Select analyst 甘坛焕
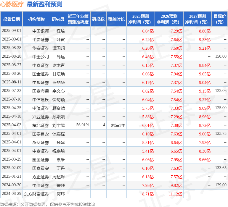Screen dimensions: 228x207 click(x=58, y=74)
